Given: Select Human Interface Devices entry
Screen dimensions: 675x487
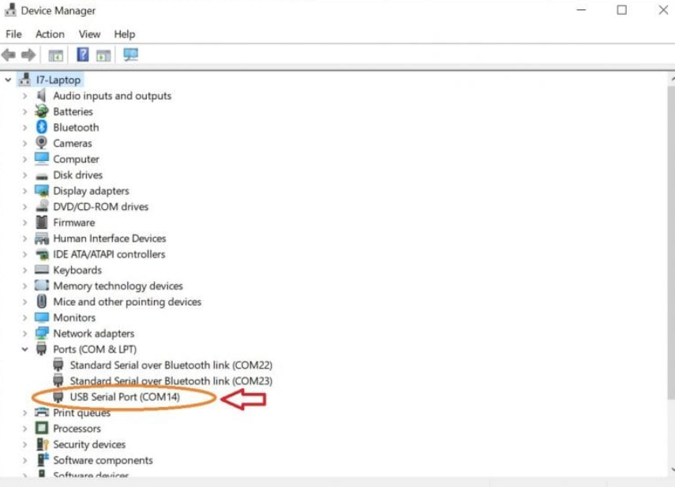Looking at the screenshot, I should [109, 238].
